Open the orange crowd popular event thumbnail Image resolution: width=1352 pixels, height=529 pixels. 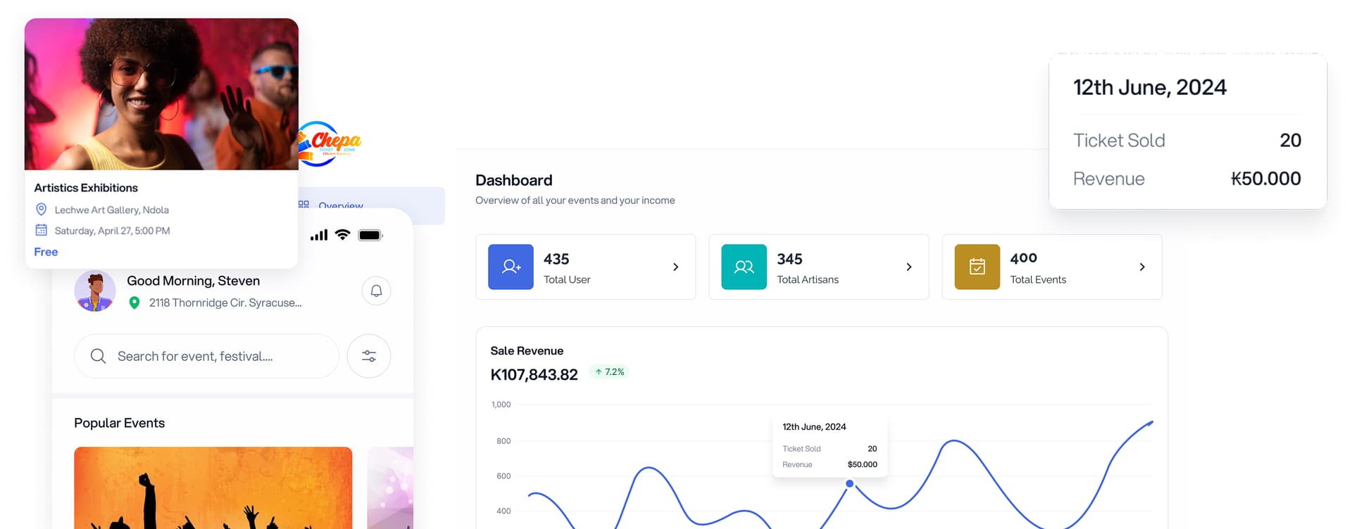point(213,487)
